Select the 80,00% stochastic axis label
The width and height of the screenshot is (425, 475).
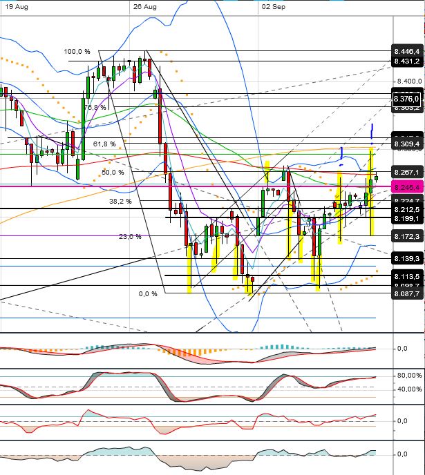[409, 376]
